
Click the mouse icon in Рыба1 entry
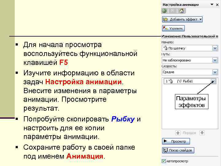(171, 81)
